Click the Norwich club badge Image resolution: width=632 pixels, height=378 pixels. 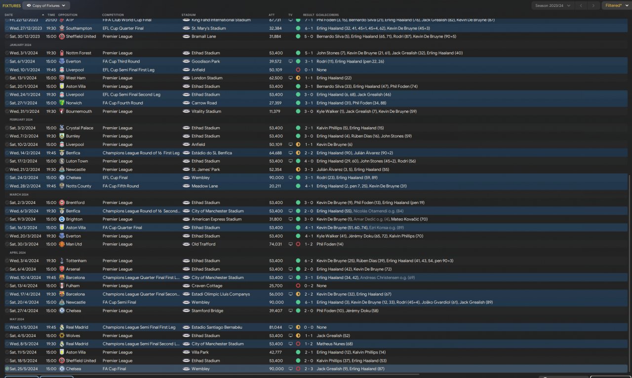[62, 103]
